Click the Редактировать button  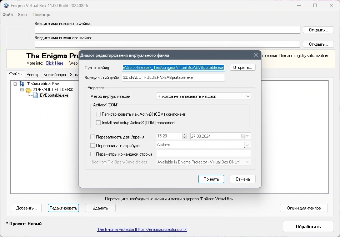point(63,208)
